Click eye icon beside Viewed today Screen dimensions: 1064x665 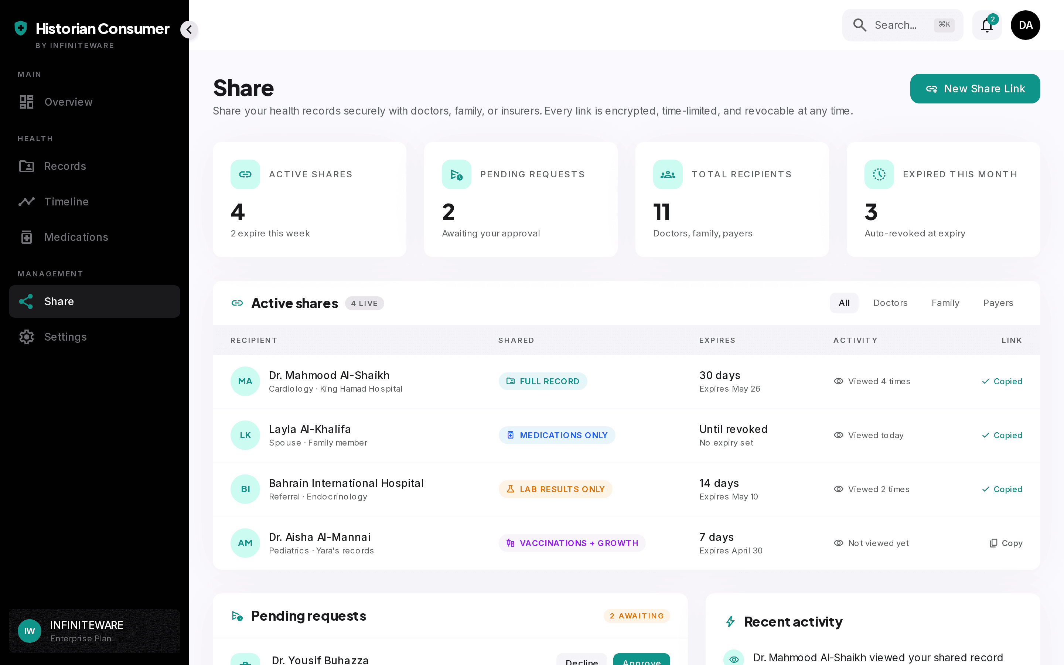coord(838,436)
